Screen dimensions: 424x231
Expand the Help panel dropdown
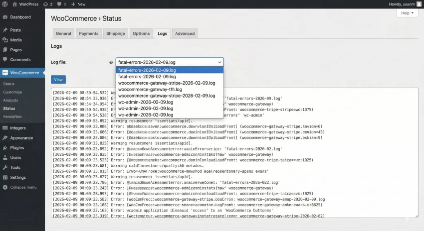tap(407, 13)
